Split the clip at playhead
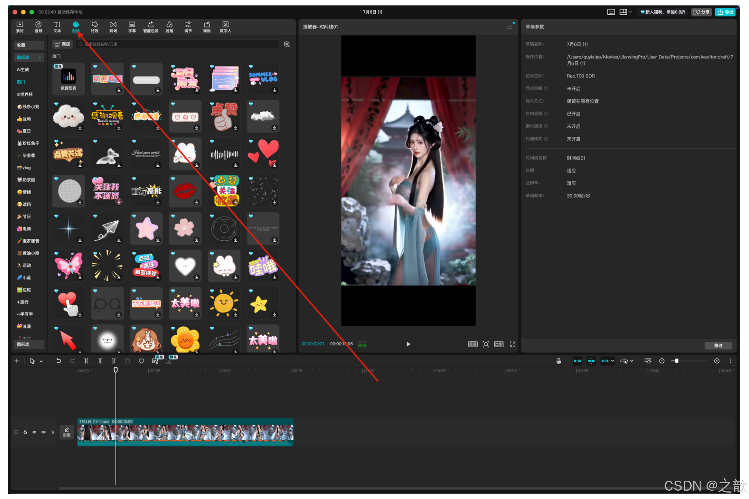 (86, 361)
